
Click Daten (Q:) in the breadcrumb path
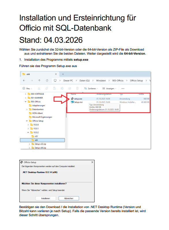click(x=84, y=81)
